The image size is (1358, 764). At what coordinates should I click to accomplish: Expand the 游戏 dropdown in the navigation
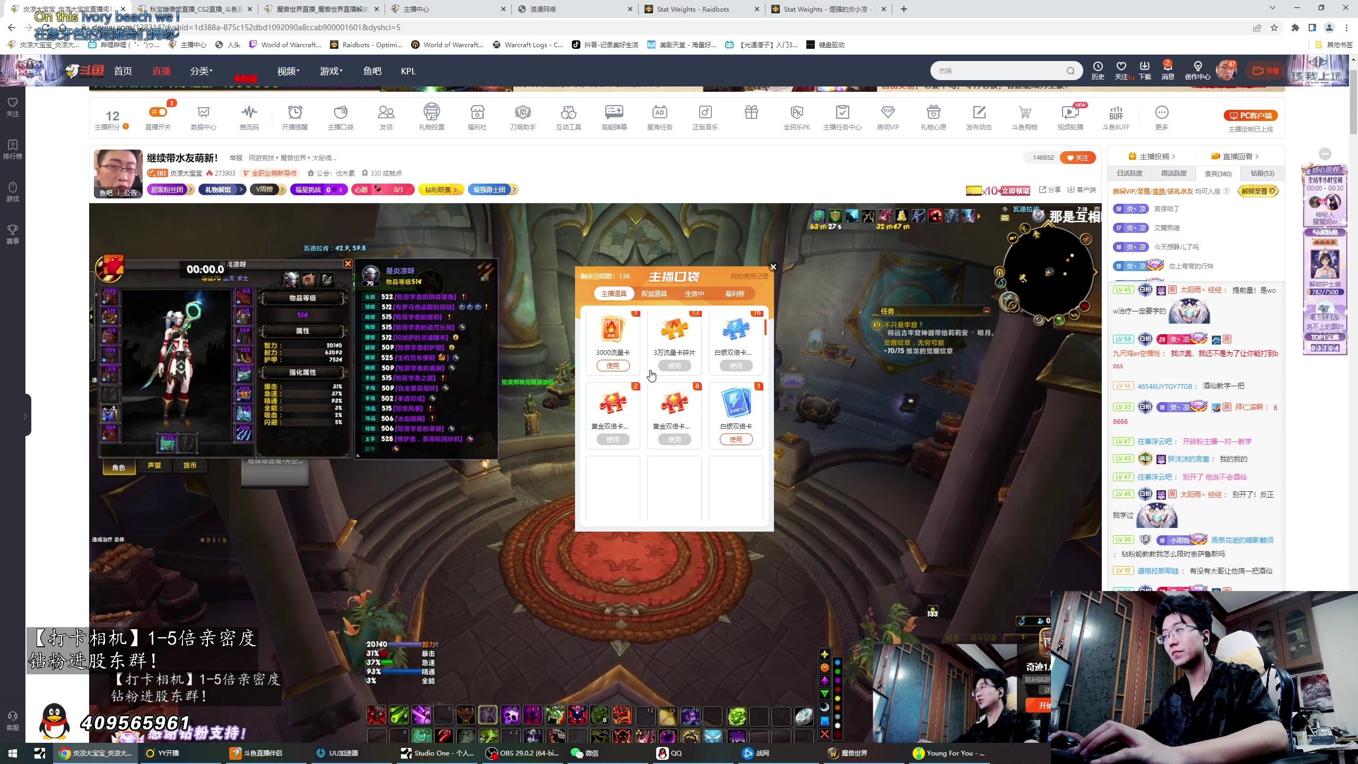point(332,71)
